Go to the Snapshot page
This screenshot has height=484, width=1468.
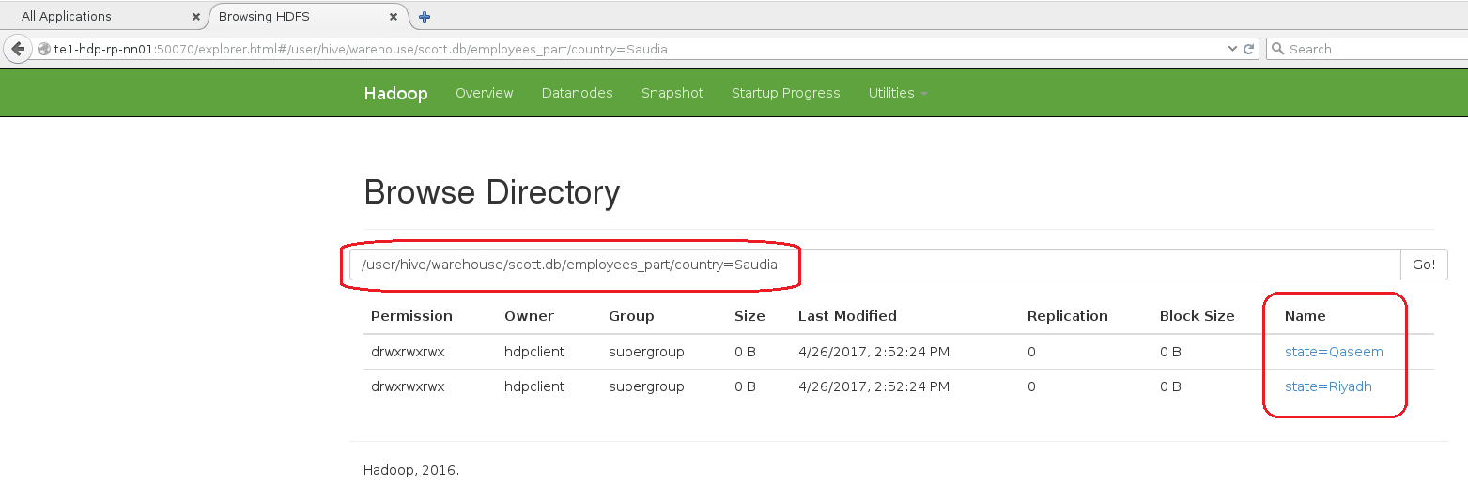[x=672, y=93]
